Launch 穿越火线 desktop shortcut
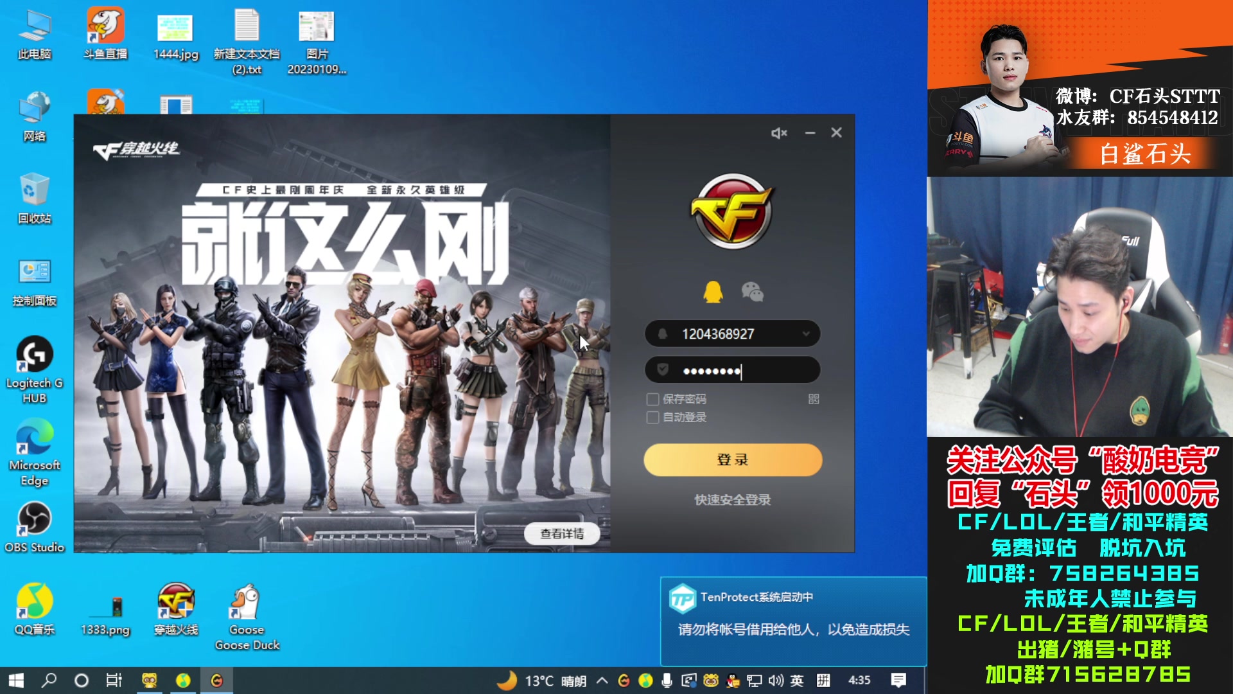The image size is (1233, 694). (176, 610)
